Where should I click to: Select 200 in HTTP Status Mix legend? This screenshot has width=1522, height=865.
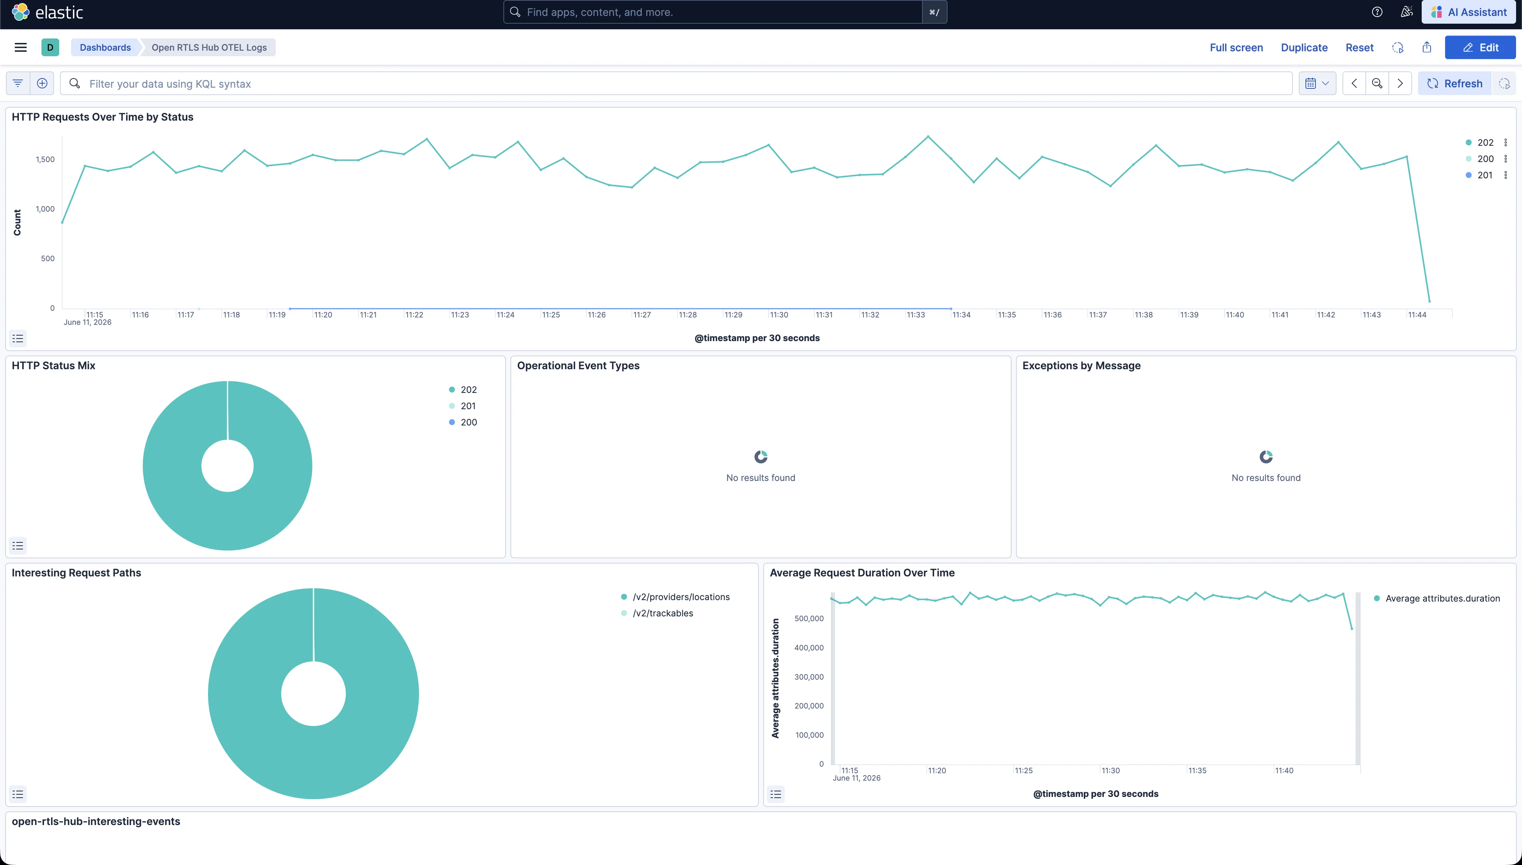click(468, 422)
